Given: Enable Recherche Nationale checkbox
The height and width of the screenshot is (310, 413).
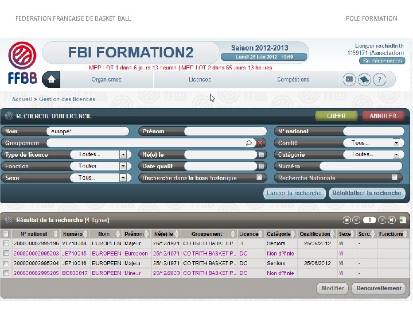Looking at the screenshot, I should click(x=395, y=177).
